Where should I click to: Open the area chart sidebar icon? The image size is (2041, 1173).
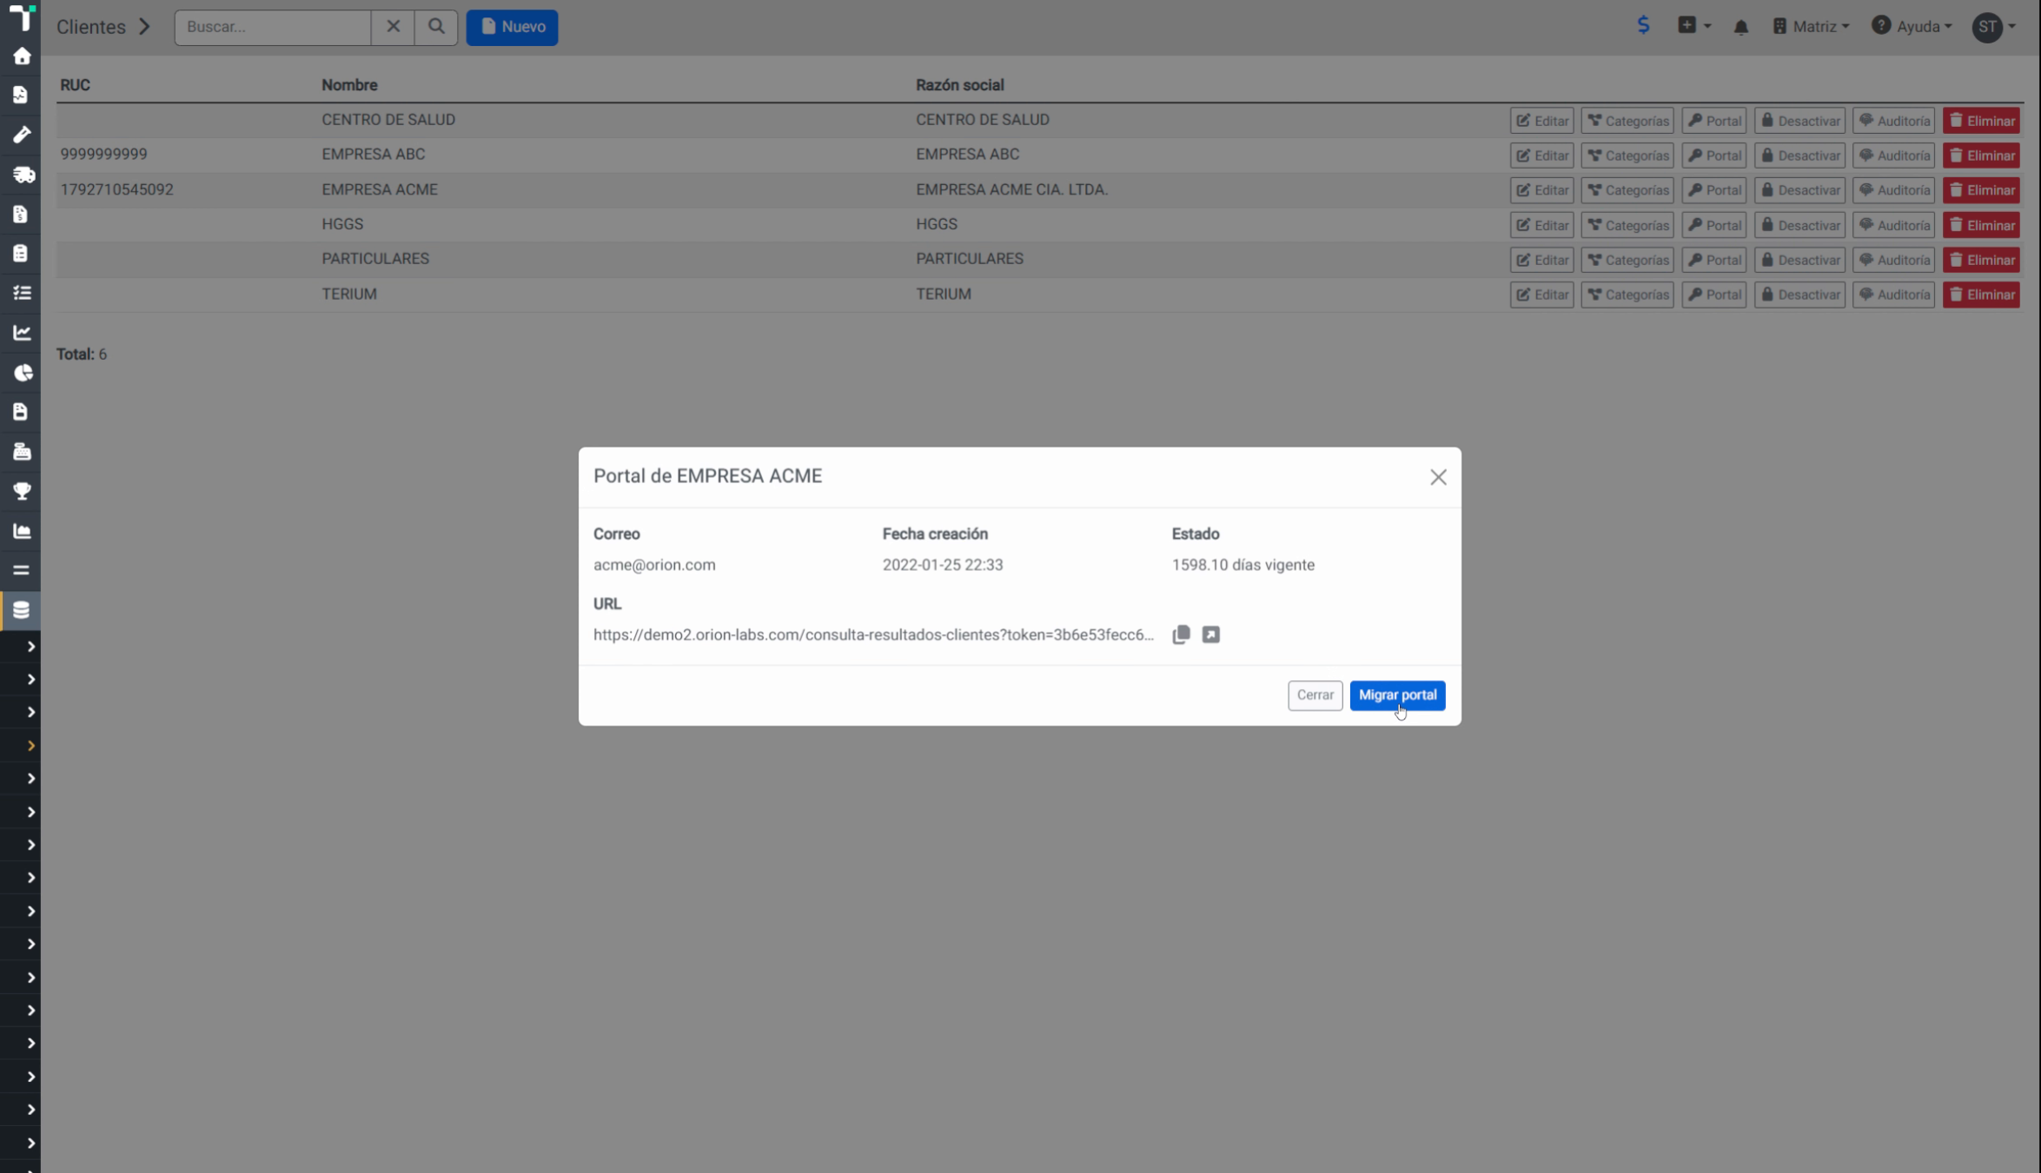(22, 531)
